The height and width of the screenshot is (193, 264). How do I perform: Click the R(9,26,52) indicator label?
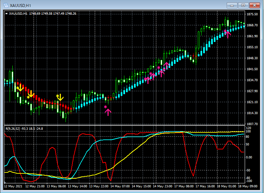click(x=13, y=128)
